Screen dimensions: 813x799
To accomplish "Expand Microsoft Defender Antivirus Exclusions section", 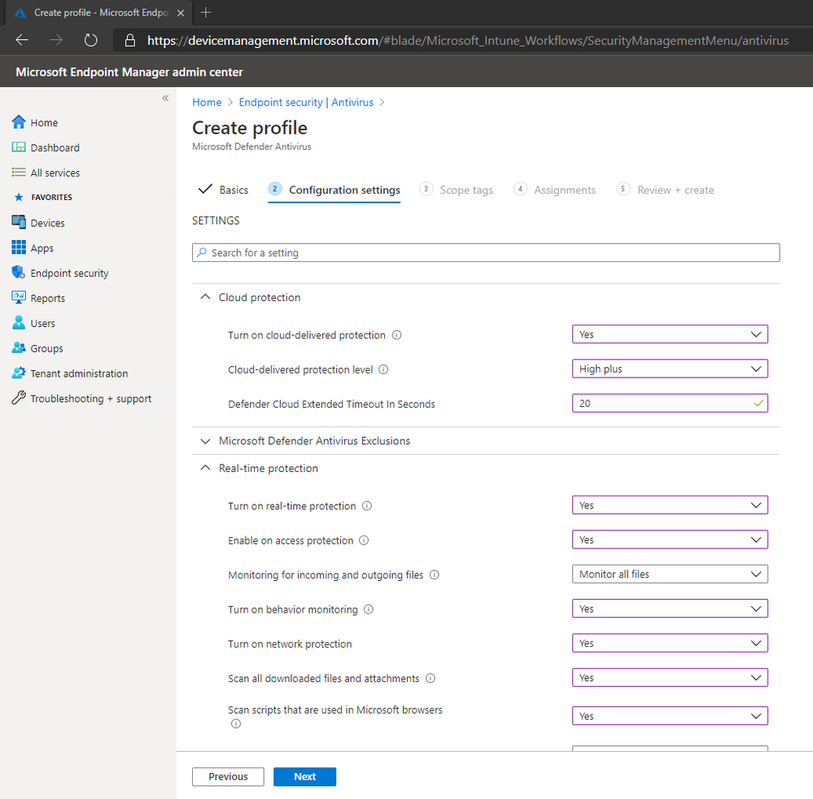I will tap(205, 441).
